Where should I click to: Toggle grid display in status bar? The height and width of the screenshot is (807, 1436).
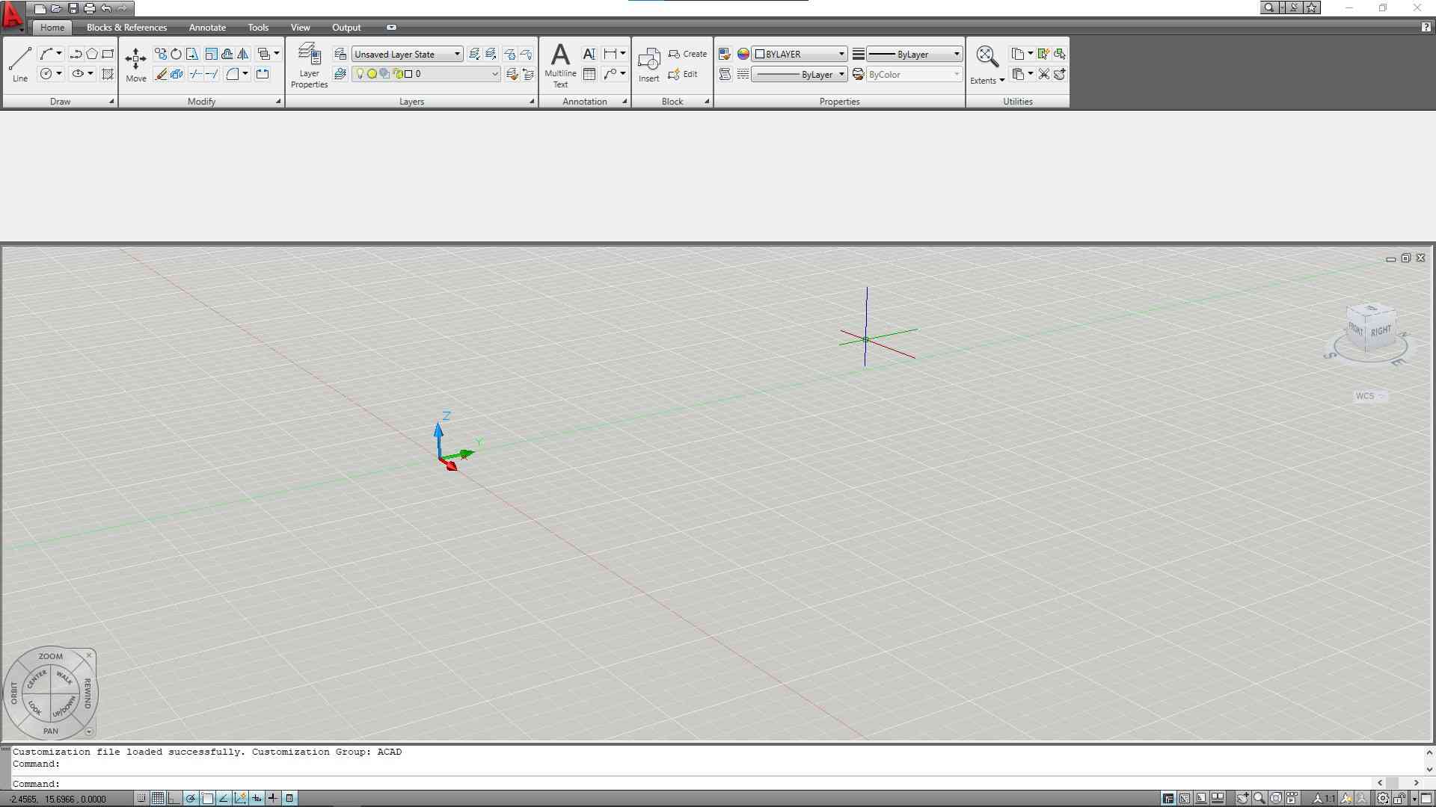[157, 798]
